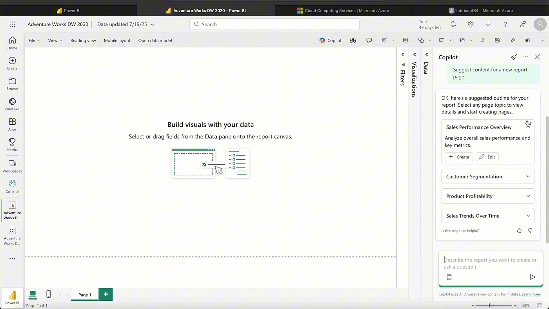Send the Copilot message
Image resolution: width=549 pixels, height=309 pixels.
coord(532,277)
